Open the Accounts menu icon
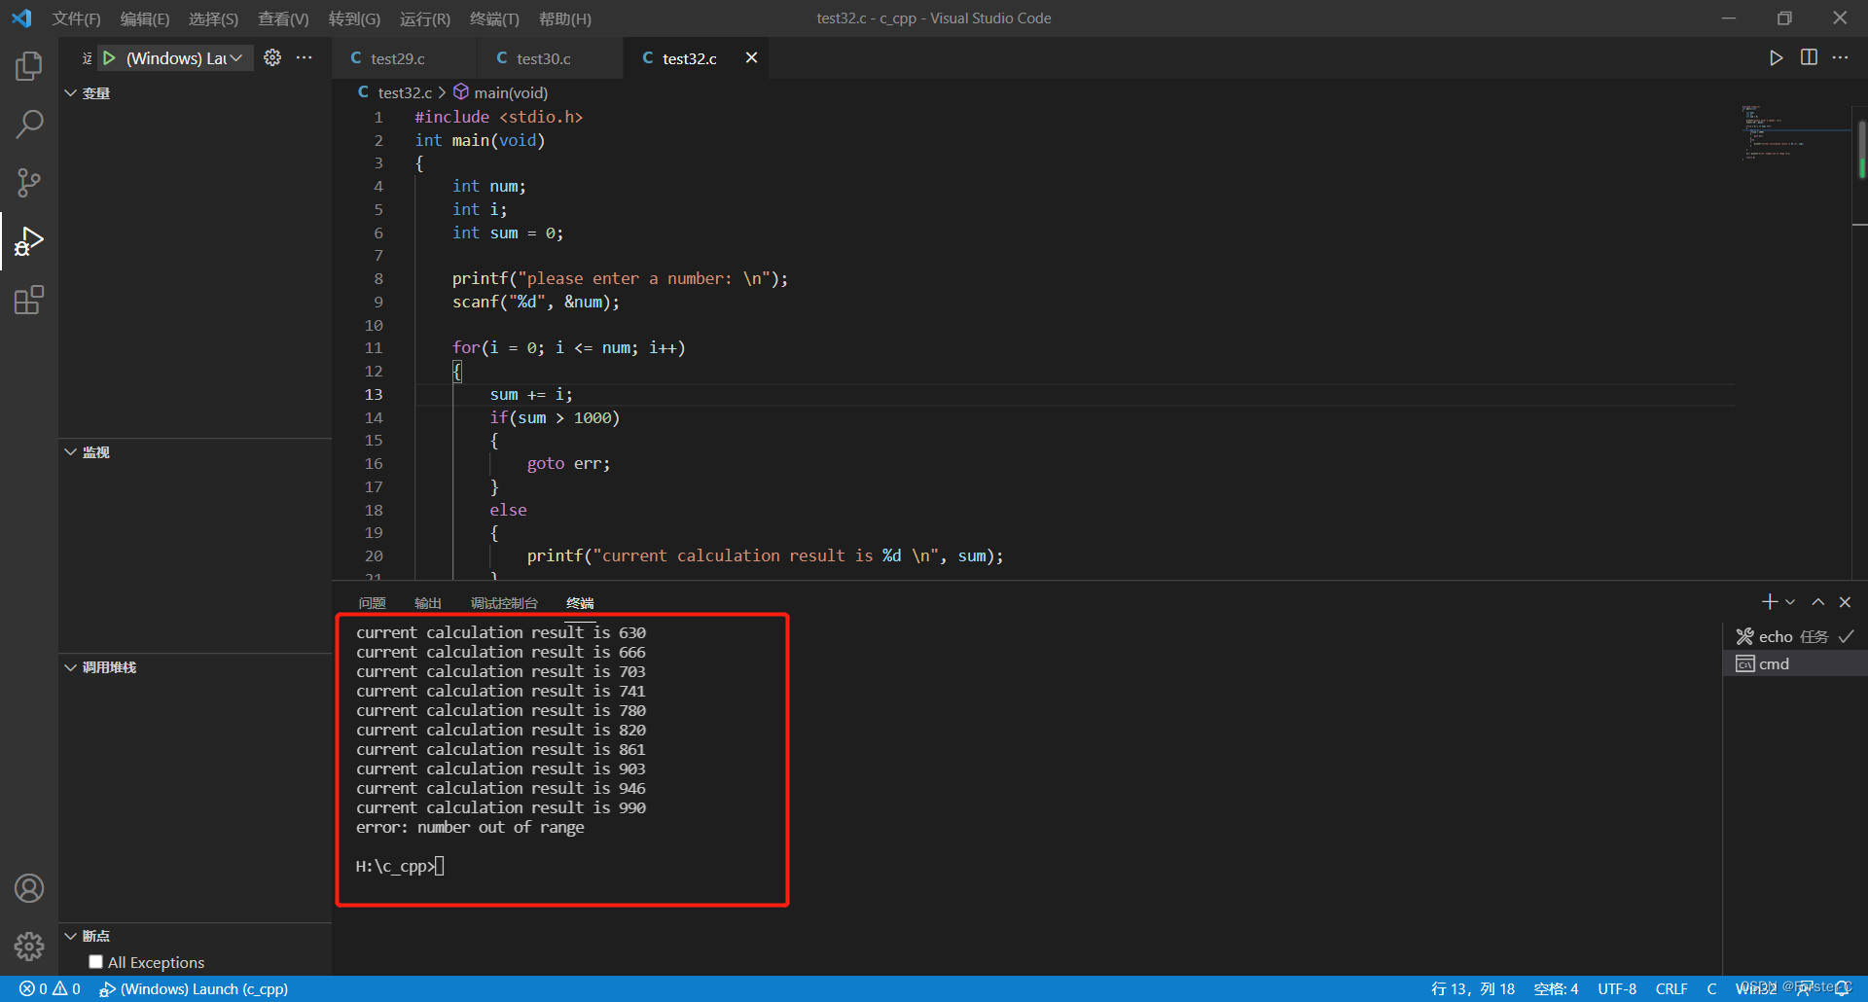The width and height of the screenshot is (1868, 1002). click(x=29, y=888)
